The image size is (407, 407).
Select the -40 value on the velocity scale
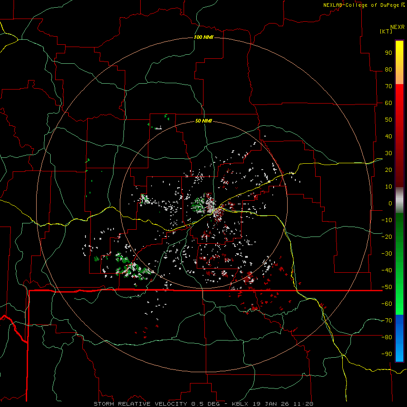[387, 270]
